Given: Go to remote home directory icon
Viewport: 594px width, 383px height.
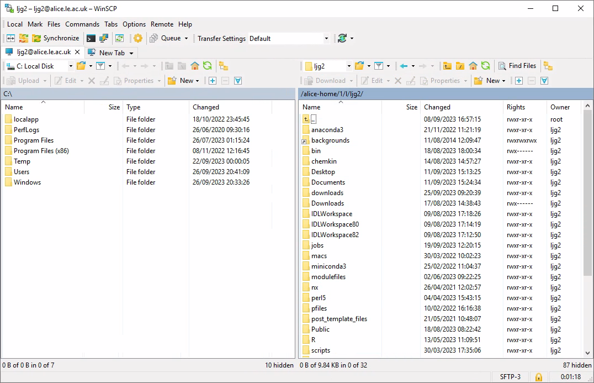Looking at the screenshot, I should tap(473, 66).
